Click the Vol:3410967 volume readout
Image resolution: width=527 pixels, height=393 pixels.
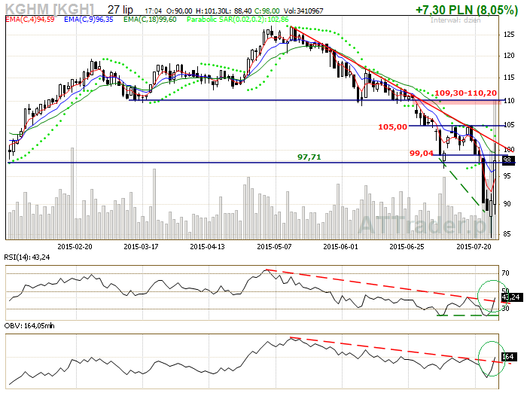(x=303, y=11)
